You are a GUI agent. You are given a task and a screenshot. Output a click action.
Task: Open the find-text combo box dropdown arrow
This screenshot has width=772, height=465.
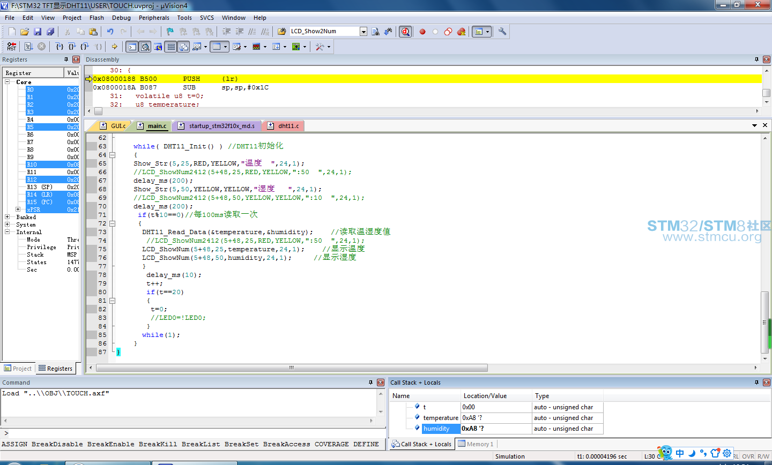pyautogui.click(x=363, y=32)
